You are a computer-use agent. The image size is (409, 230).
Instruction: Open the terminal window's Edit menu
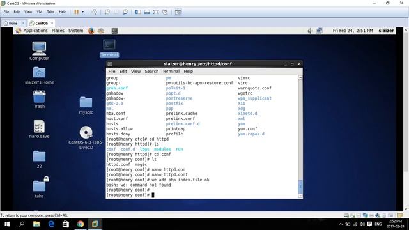pyautogui.click(x=123, y=71)
